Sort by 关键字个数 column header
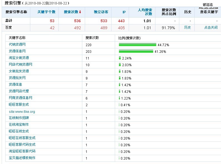The width and height of the screenshot is (221, 164). coord(46,12)
